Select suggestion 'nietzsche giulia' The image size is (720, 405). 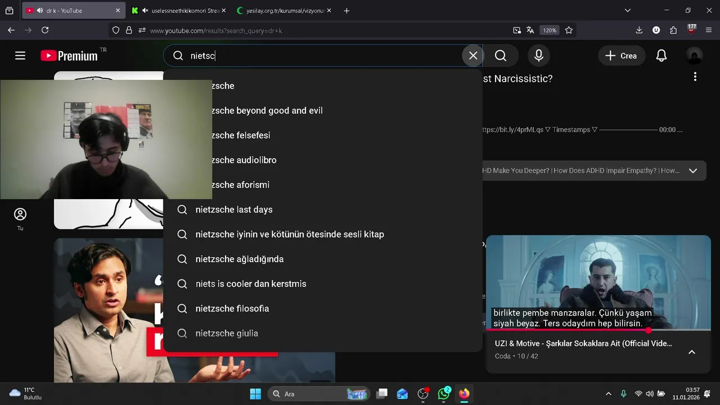[323, 334]
